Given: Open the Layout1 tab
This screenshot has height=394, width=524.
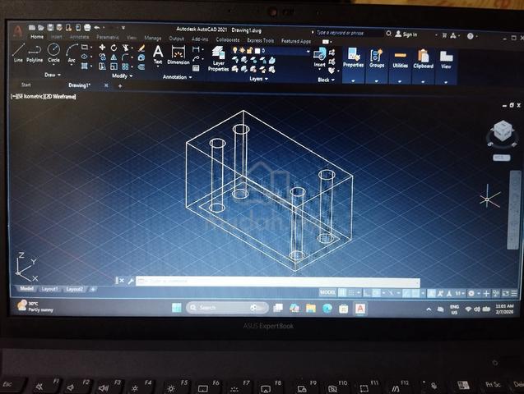Looking at the screenshot, I should (x=50, y=289).
